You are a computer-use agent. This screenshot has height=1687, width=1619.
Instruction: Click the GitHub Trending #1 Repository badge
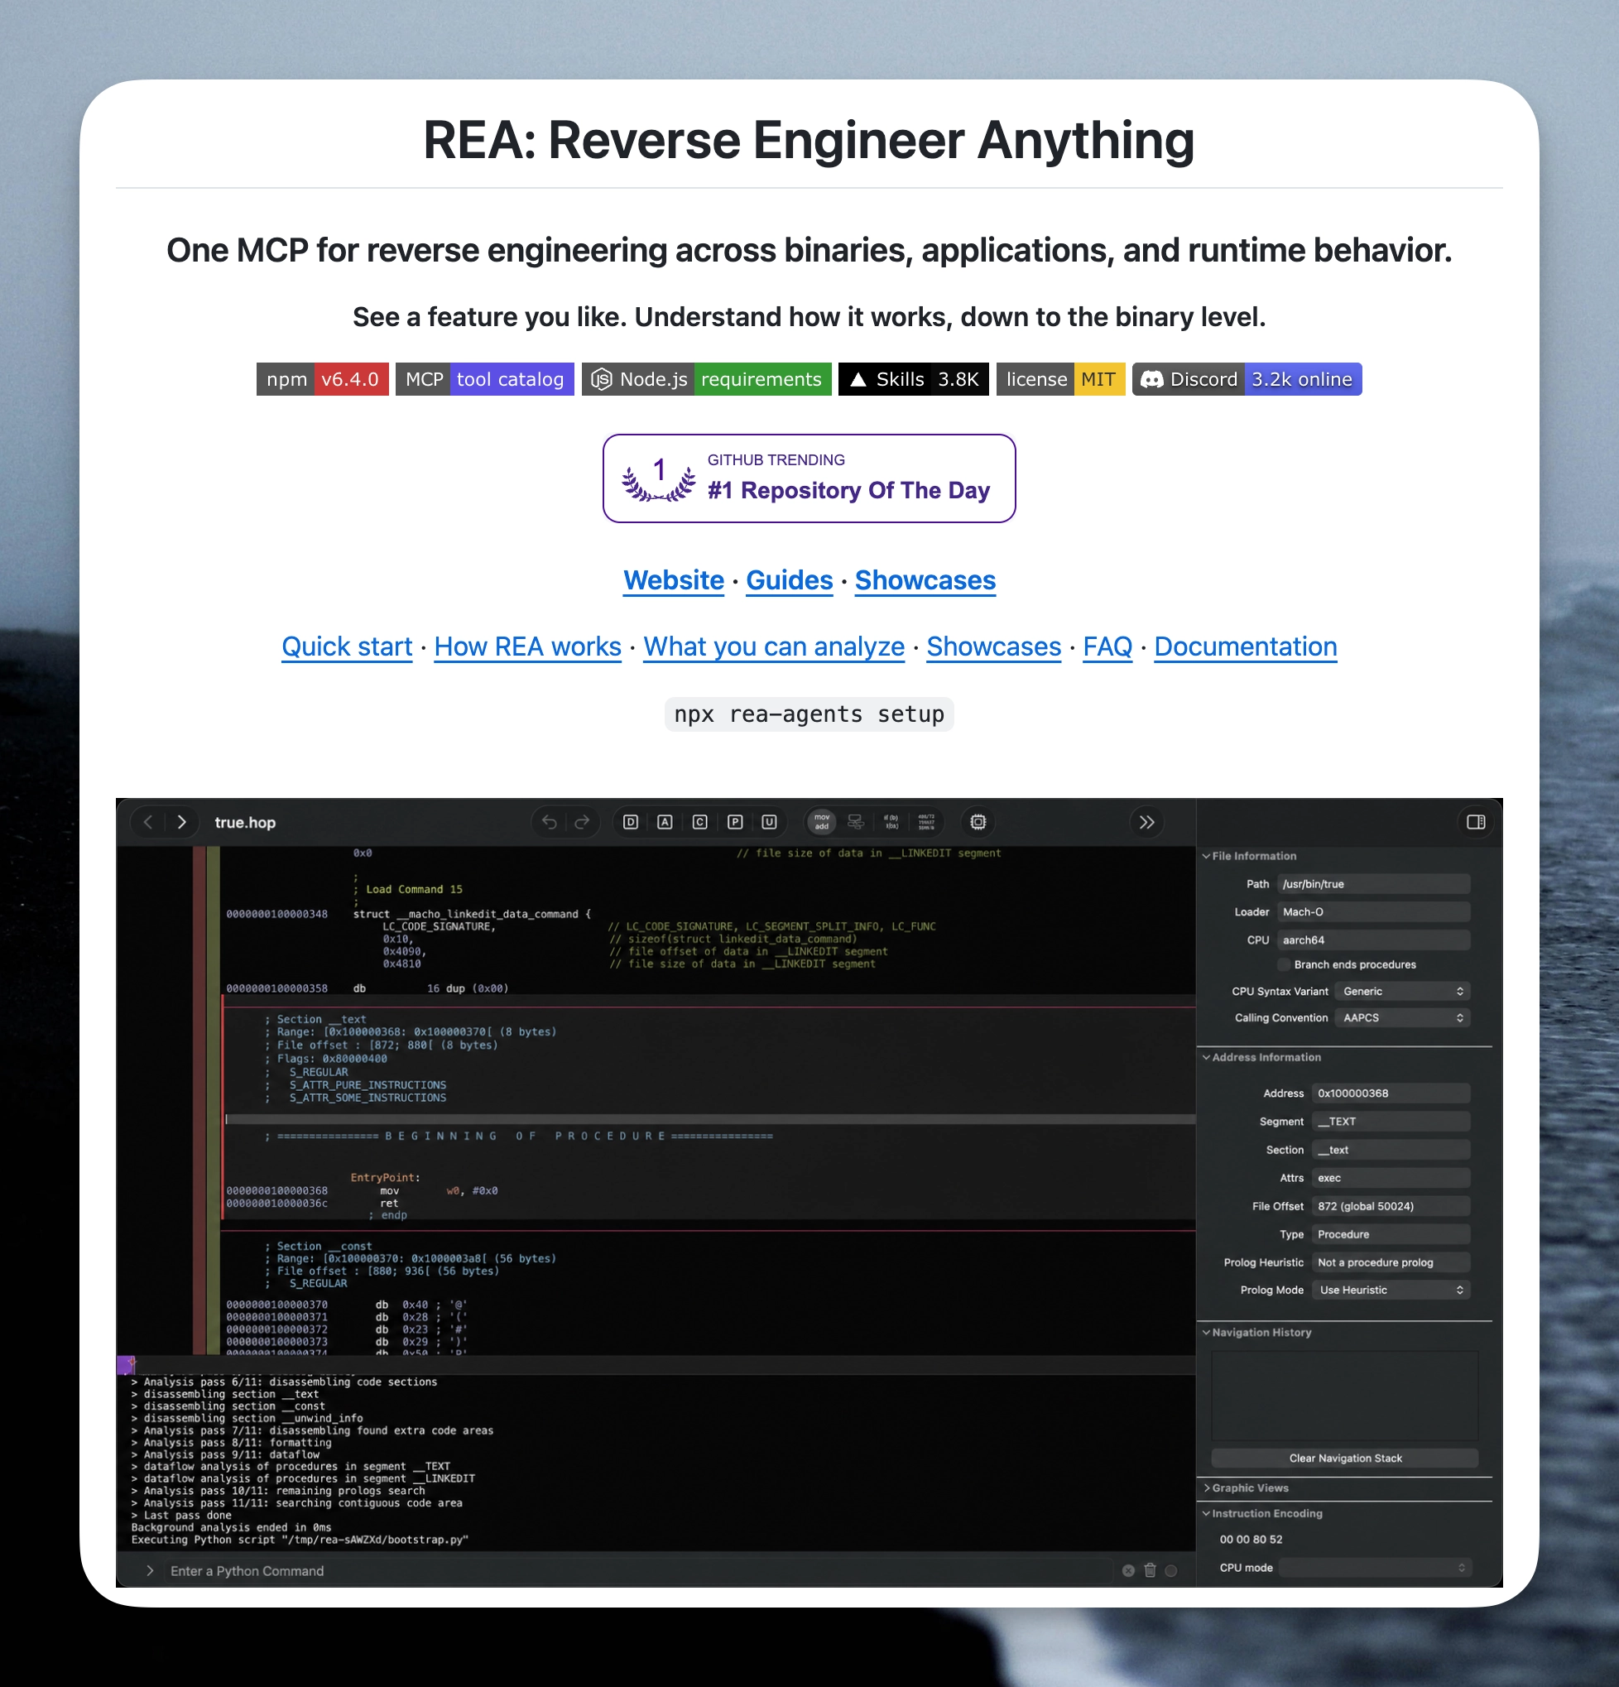[809, 478]
